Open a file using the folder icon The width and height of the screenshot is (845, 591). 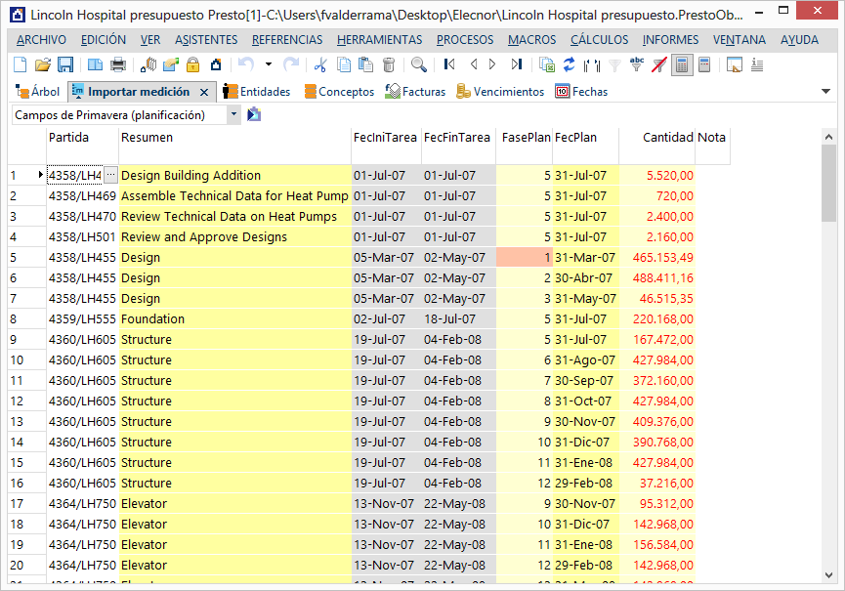click(43, 65)
